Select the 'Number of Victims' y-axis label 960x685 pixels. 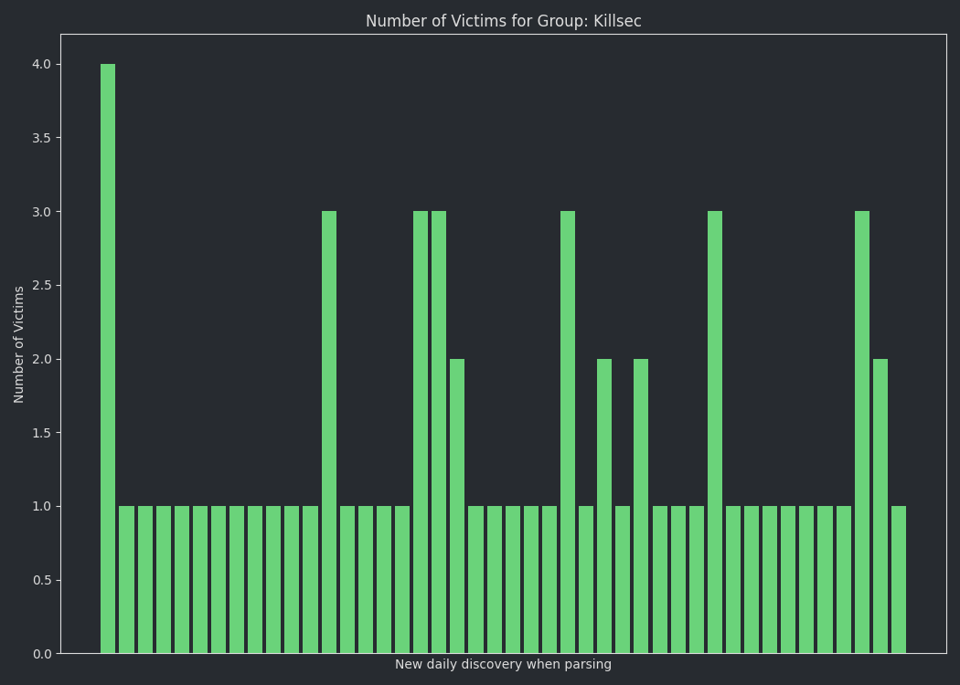tap(18, 344)
